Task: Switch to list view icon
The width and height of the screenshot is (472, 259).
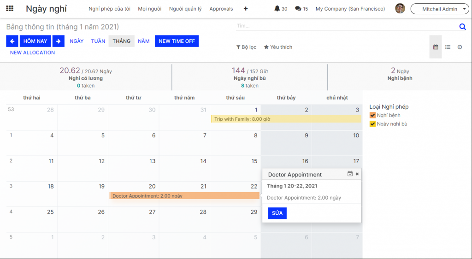Action: coord(448,47)
